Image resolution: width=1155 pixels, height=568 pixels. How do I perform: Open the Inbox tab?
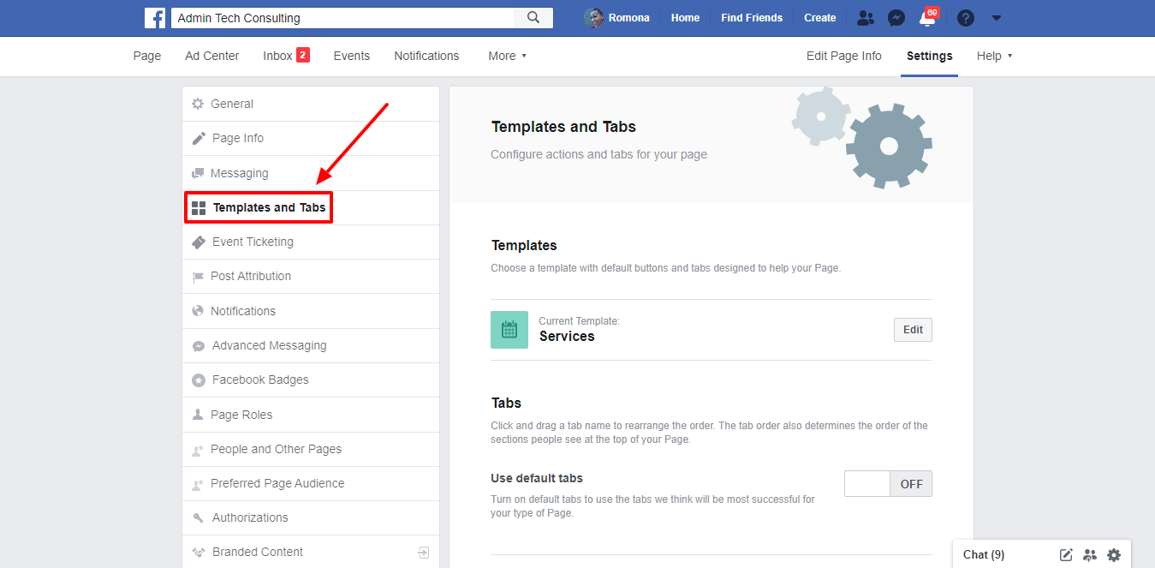277,56
